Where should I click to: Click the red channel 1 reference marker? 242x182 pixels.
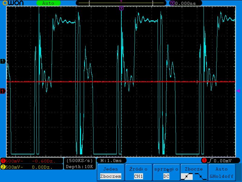pos(3,91)
